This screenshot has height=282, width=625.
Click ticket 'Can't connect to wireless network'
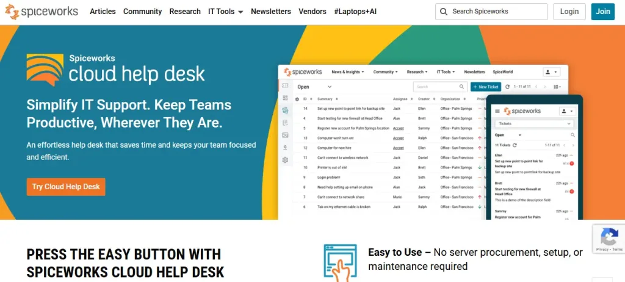(x=343, y=158)
